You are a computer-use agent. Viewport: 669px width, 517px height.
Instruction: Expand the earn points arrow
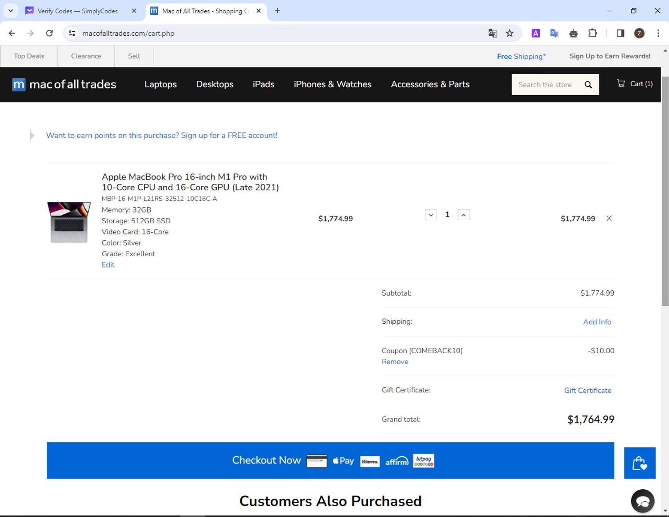tap(32, 135)
